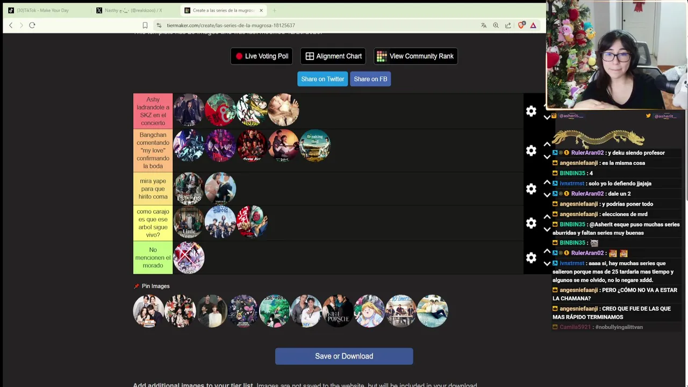
Task: Move the top tier row down with the chevron
Action: (x=547, y=117)
